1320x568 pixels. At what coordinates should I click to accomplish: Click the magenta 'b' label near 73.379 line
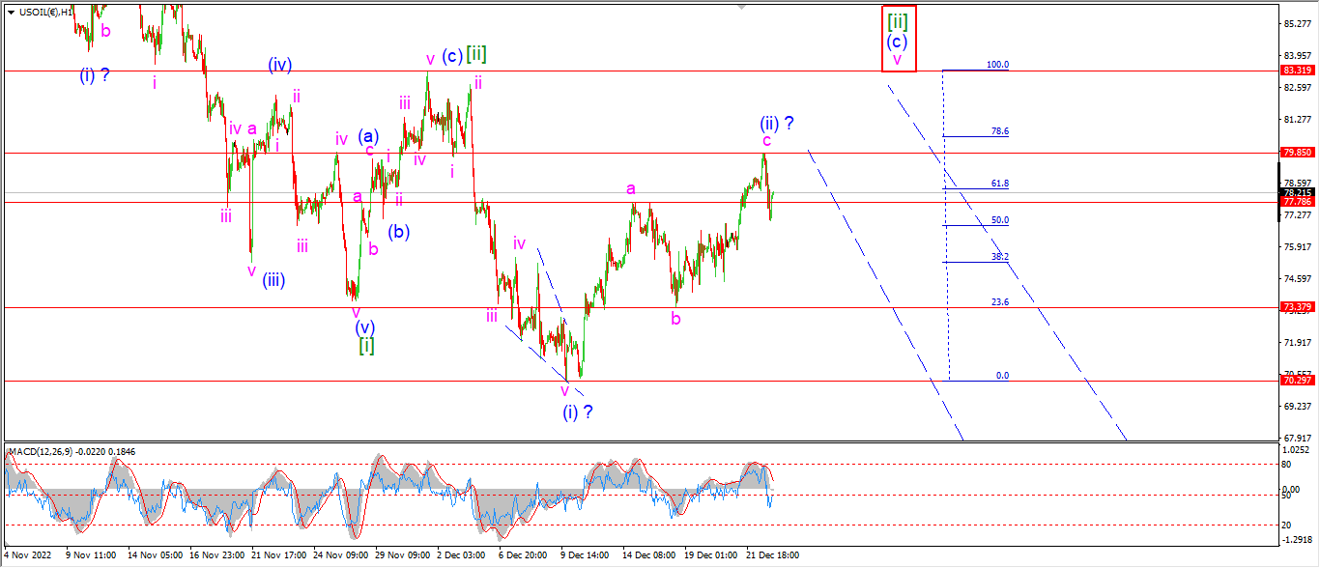(x=676, y=318)
